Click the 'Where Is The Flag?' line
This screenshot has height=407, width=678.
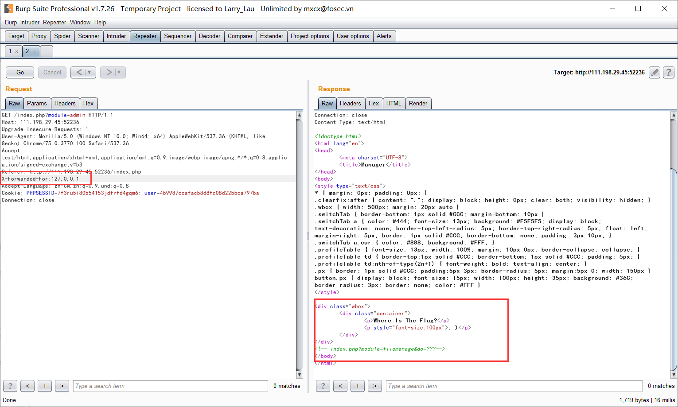[x=407, y=321]
